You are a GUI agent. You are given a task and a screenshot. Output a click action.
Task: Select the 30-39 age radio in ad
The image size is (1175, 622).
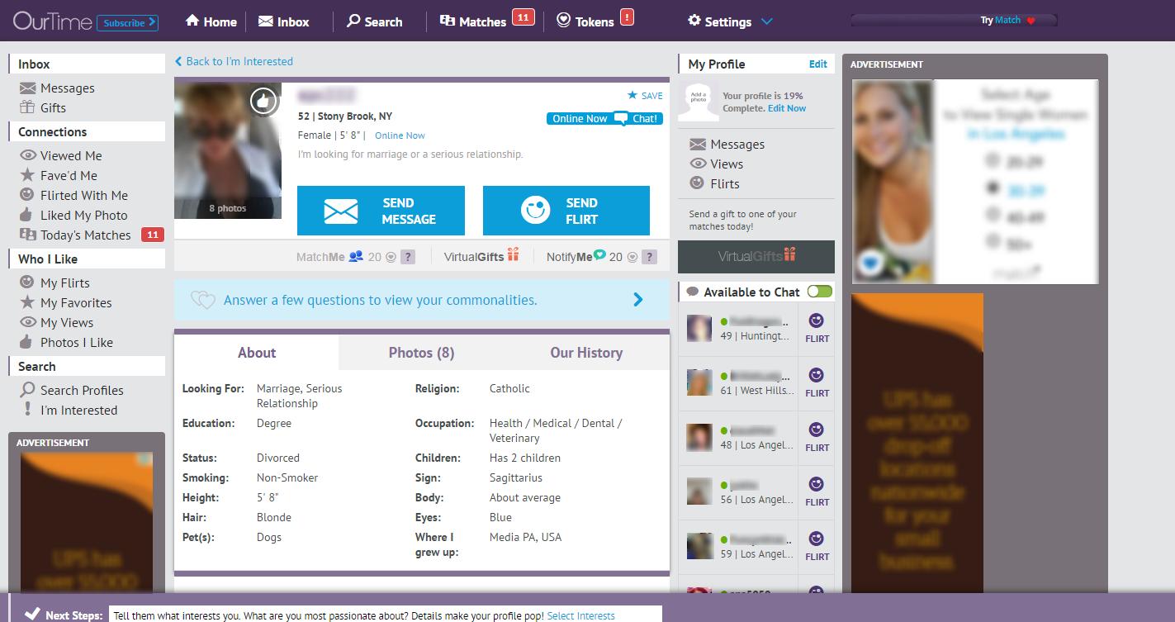(993, 188)
